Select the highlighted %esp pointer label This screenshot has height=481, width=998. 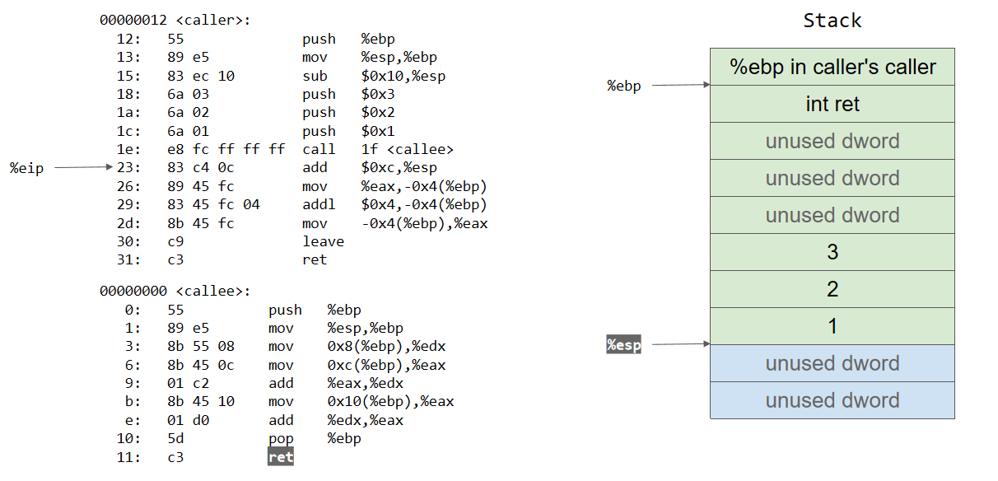623,345
